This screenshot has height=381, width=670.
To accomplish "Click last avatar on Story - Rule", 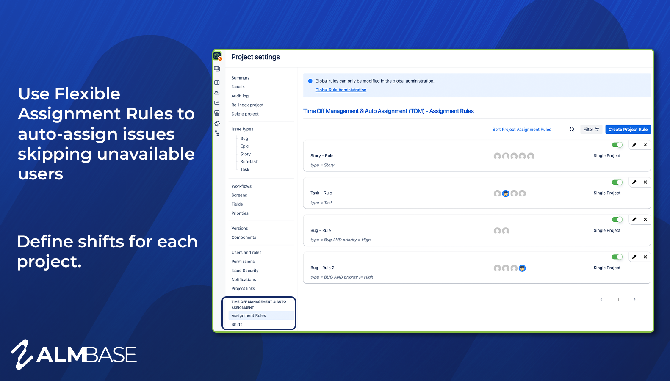I will pos(531,156).
